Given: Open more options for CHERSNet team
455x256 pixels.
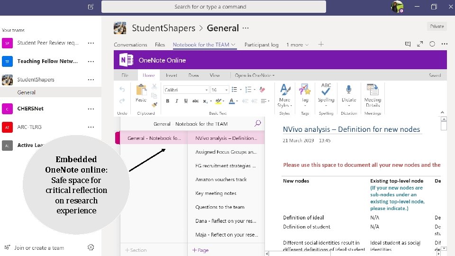Looking at the screenshot, I should coord(91,109).
